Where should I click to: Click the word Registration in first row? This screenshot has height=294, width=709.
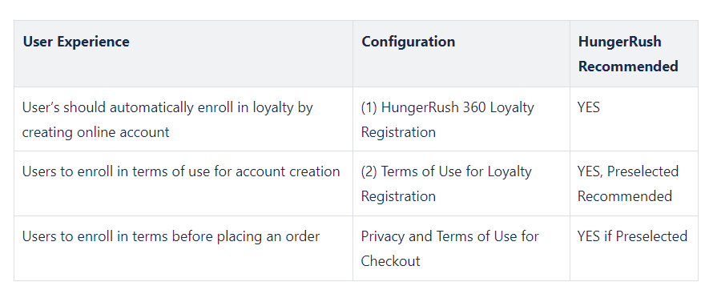398,132
